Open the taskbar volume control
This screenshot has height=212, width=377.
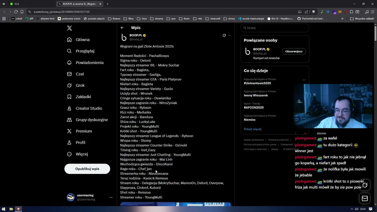pyautogui.click(x=356, y=209)
